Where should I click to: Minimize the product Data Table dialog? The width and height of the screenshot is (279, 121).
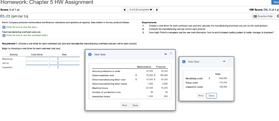pyautogui.click(x=165, y=54)
